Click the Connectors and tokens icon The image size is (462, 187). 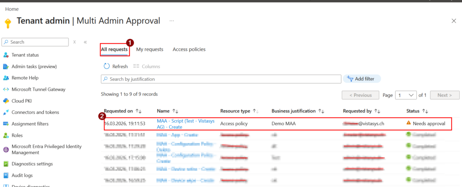6,112
